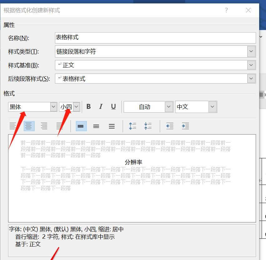Open the 自动 font color picker
Image resolution: width=266 pixels, height=260 pixels.
[x=169, y=107]
